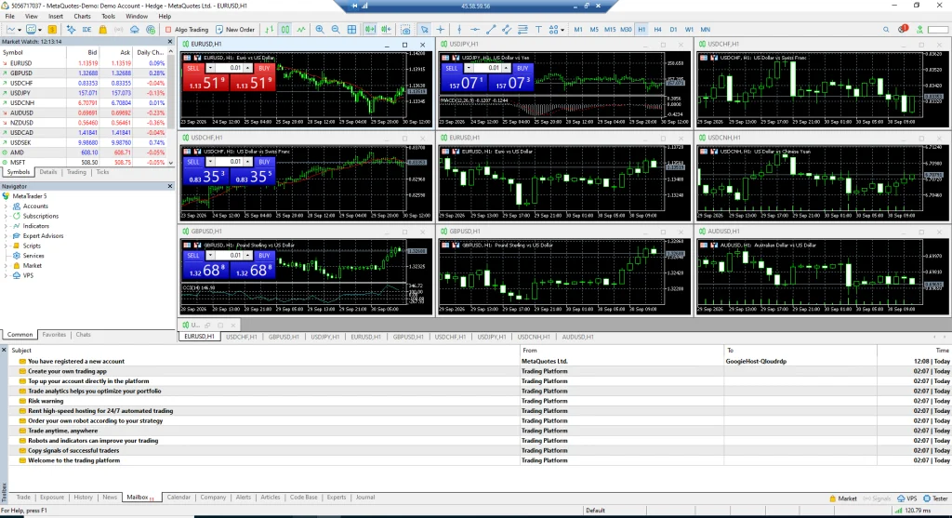
Task: Toggle the Market Watch dollar icon
Action: tap(53, 29)
